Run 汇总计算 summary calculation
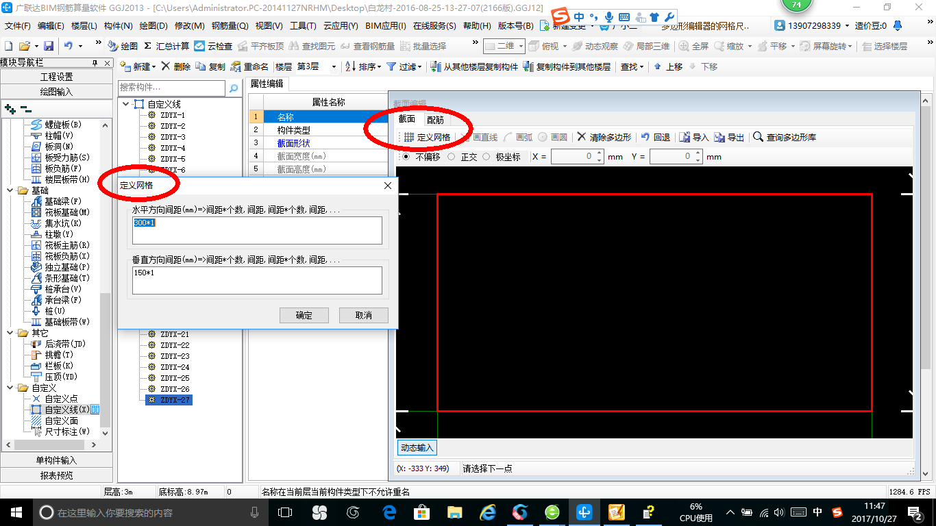 (x=167, y=46)
